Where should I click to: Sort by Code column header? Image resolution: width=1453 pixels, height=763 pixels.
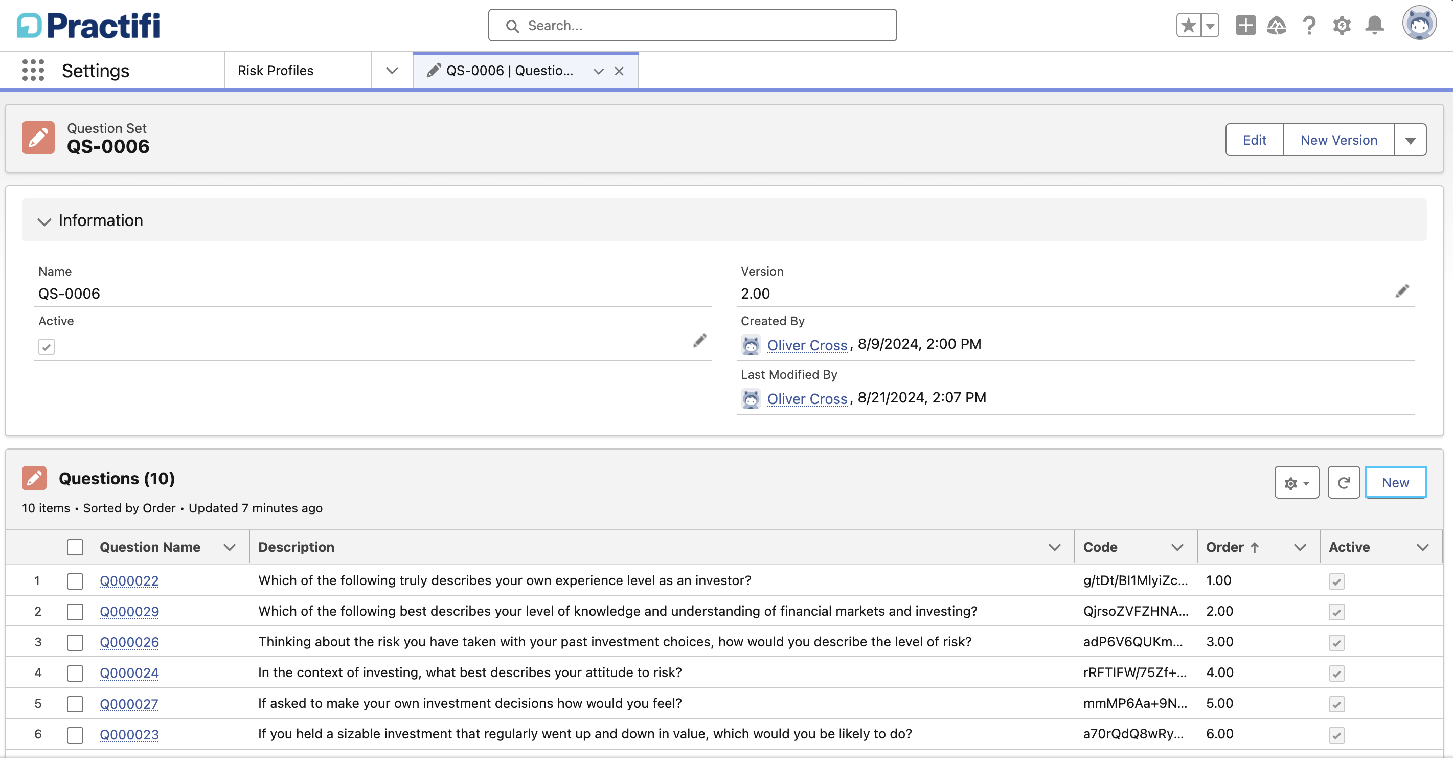[x=1100, y=547]
